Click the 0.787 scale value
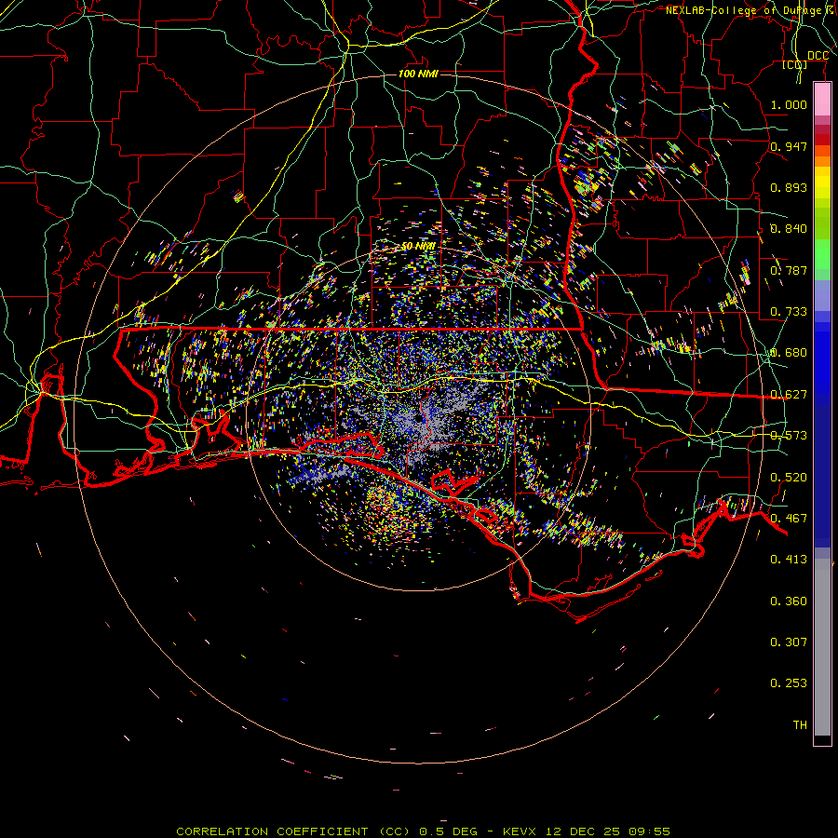Viewport: 838px width, 838px height. [789, 270]
